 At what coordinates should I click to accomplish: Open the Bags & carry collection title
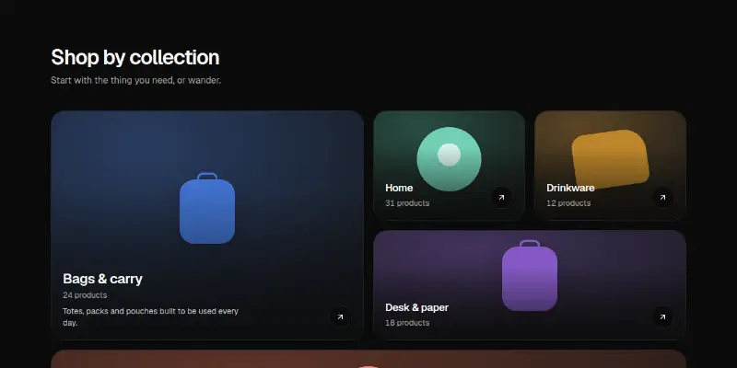click(102, 279)
